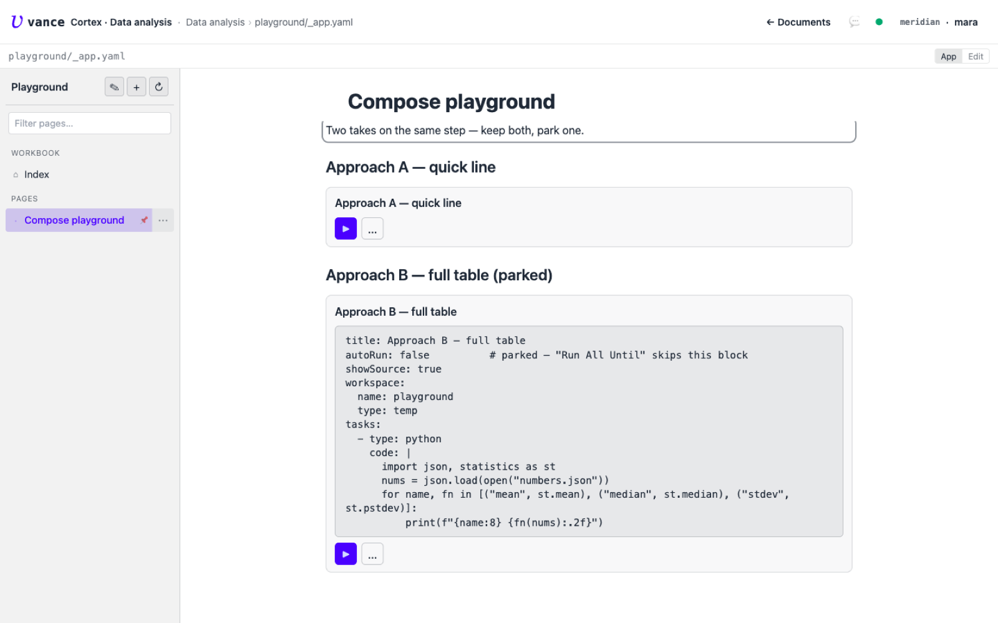This screenshot has height=623, width=998.
Task: Click the 'autoRun: false' line in code
Action: click(x=387, y=355)
